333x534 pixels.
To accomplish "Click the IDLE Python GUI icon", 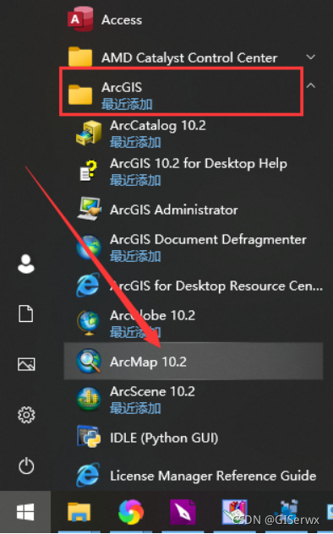I will tap(89, 437).
